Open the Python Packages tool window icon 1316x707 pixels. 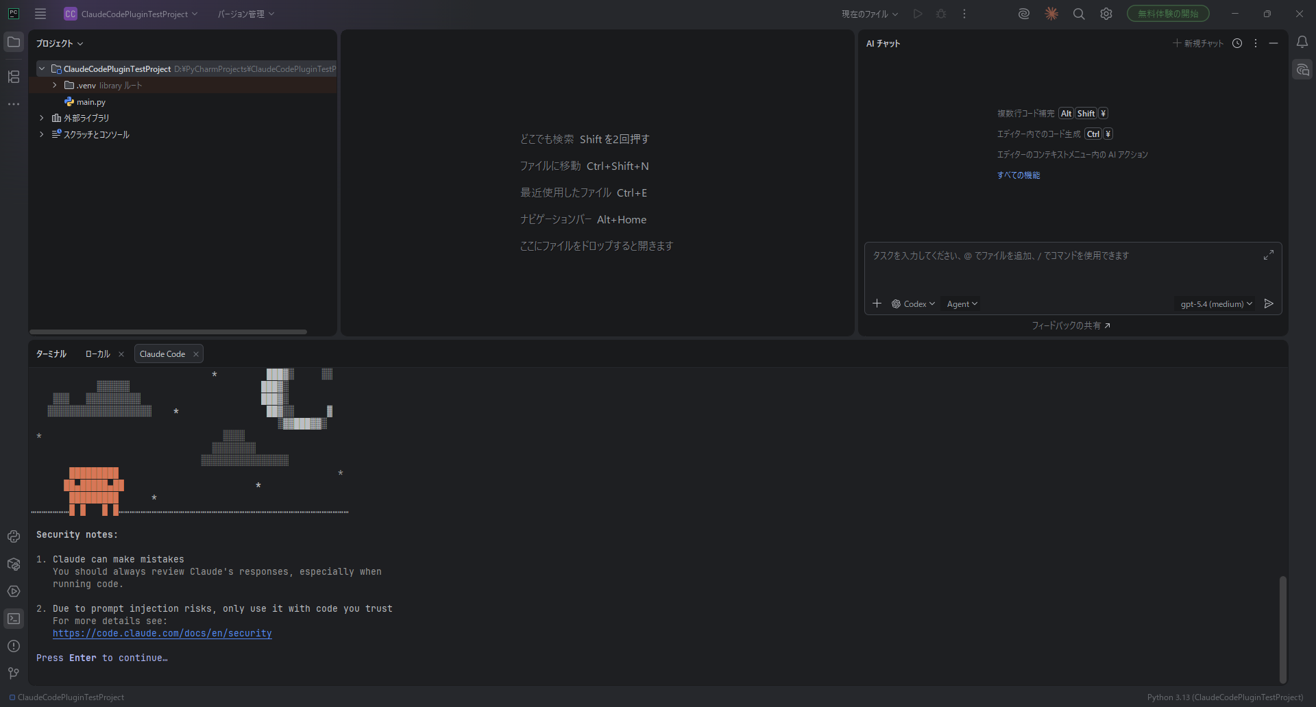tap(14, 564)
